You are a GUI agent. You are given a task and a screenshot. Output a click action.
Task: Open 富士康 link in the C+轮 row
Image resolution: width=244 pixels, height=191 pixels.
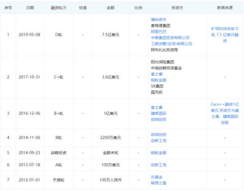coord(156,74)
